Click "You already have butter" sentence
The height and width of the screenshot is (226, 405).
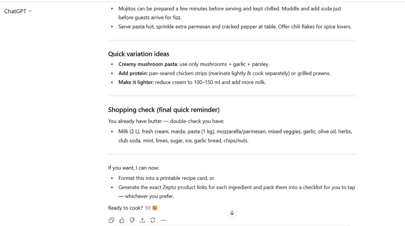(x=166, y=121)
